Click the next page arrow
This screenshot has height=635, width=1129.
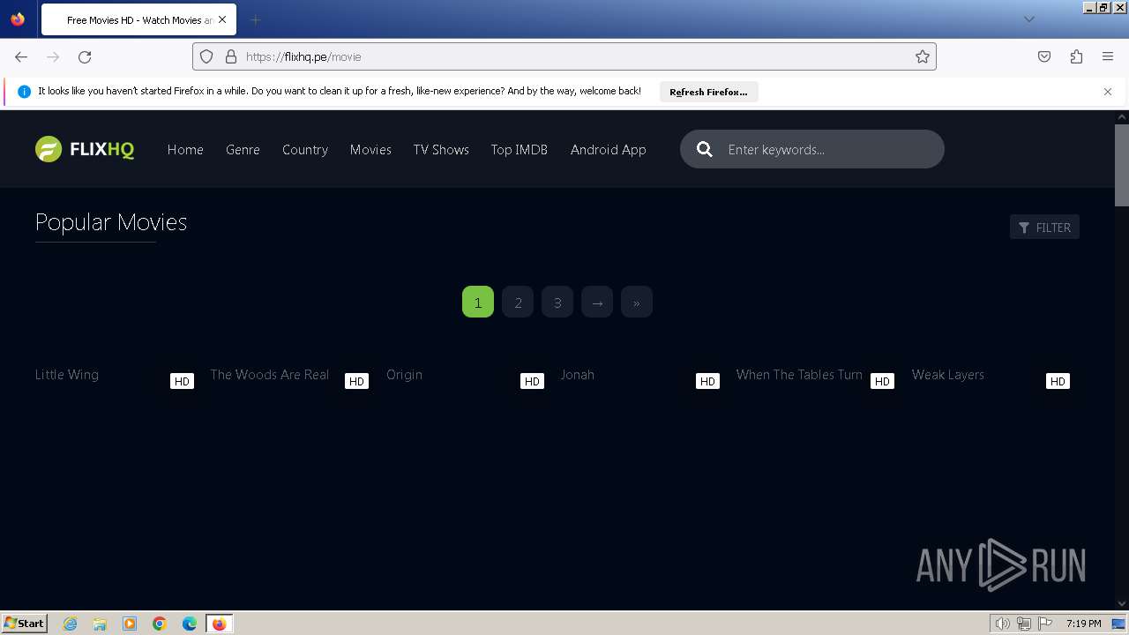tap(597, 303)
